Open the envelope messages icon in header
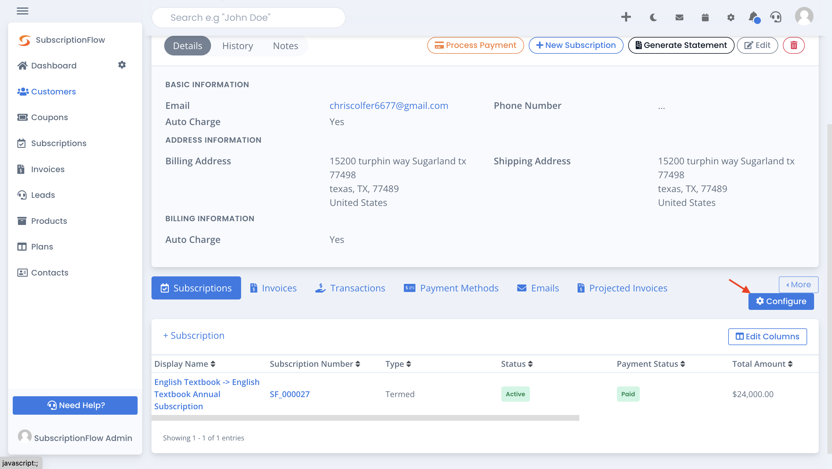 click(x=679, y=17)
